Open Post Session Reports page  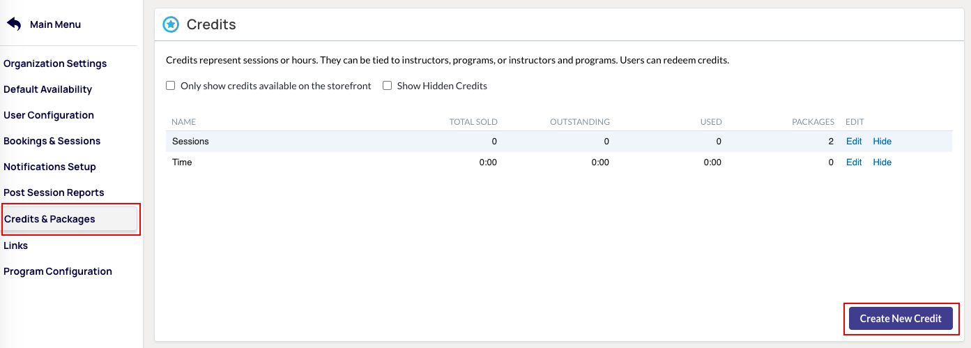[54, 192]
